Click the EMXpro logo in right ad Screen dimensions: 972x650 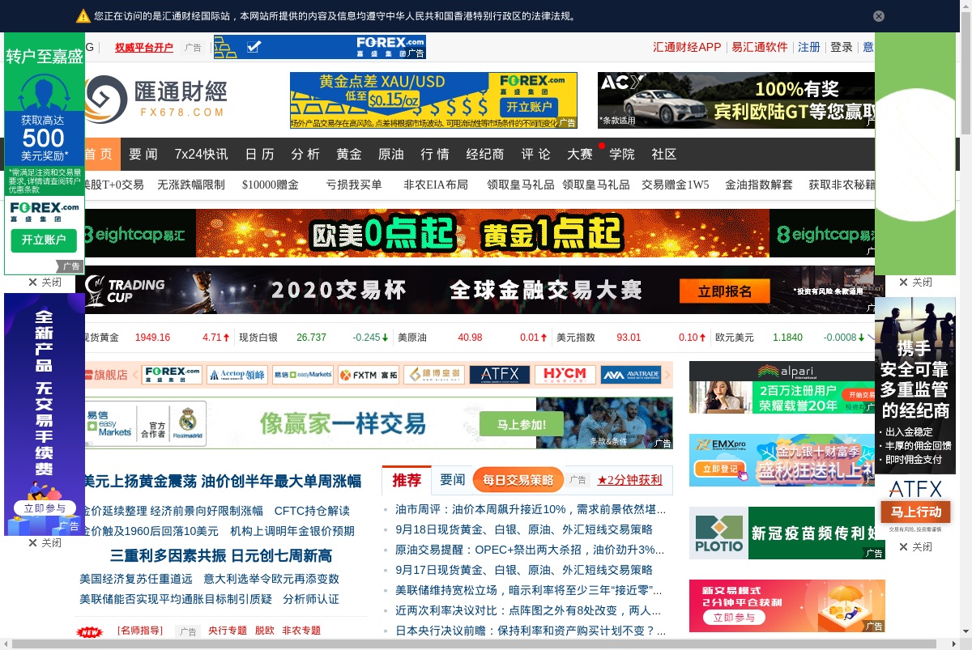click(x=723, y=444)
